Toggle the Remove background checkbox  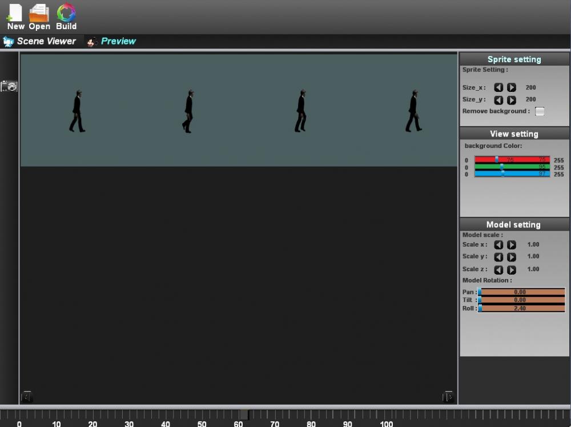540,111
